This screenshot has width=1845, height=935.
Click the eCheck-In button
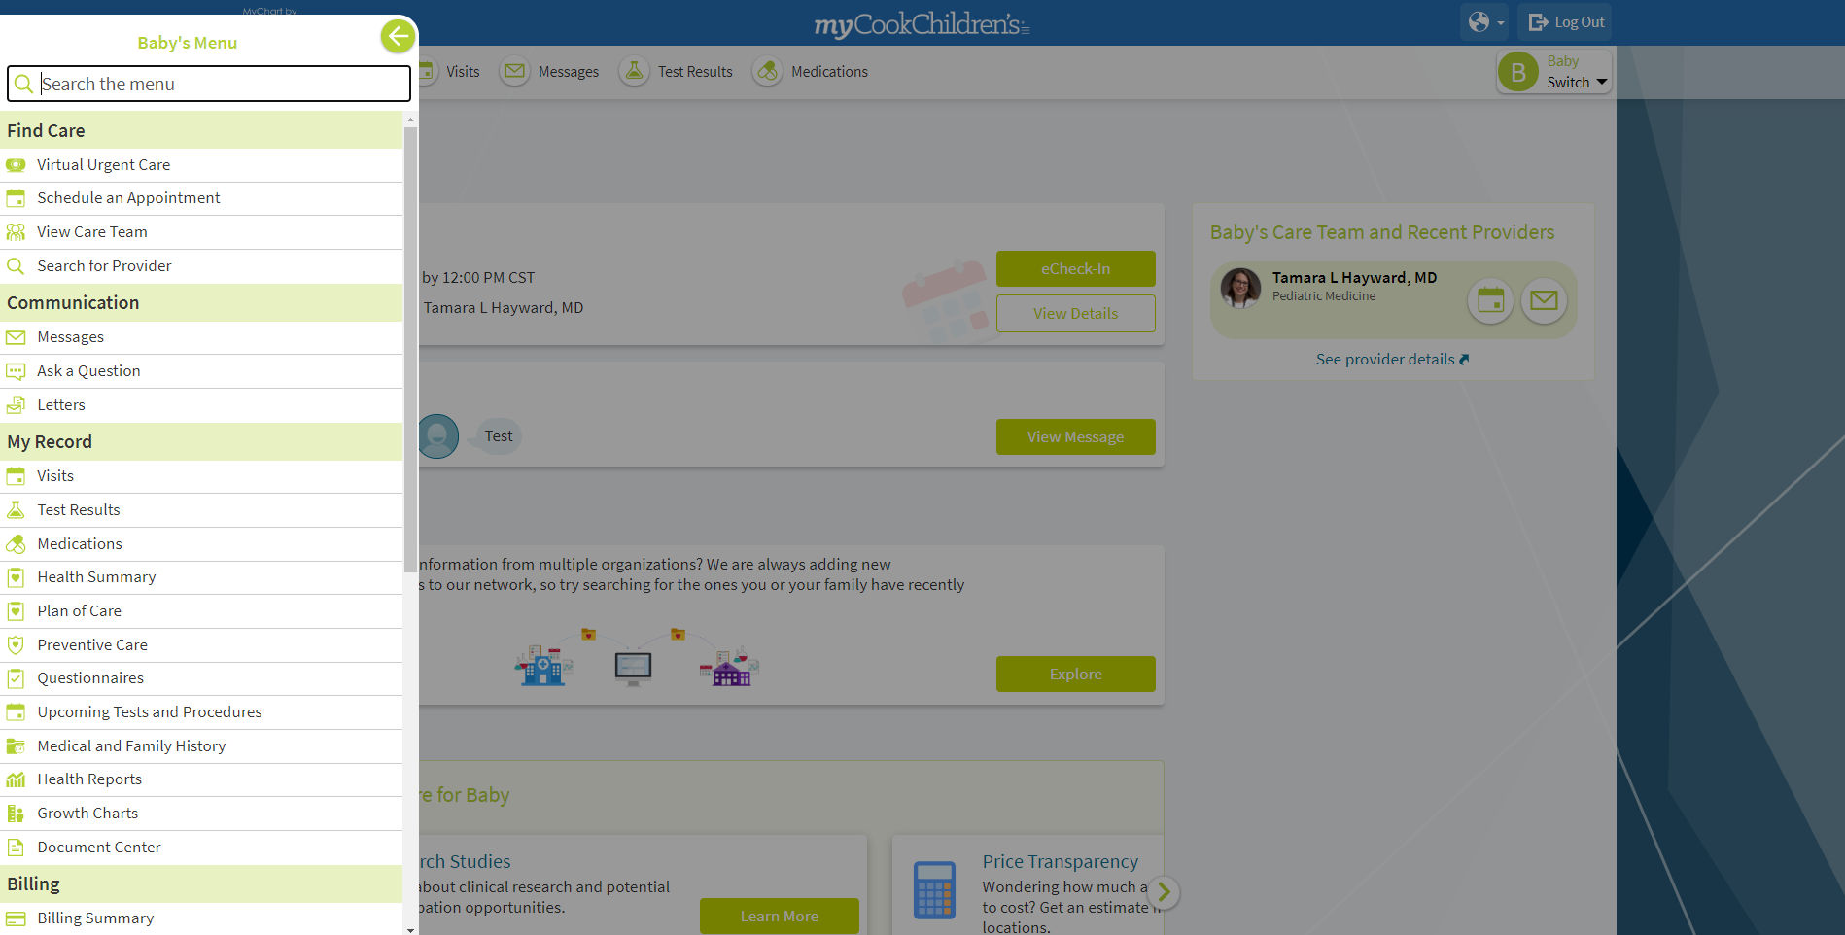1075,269
